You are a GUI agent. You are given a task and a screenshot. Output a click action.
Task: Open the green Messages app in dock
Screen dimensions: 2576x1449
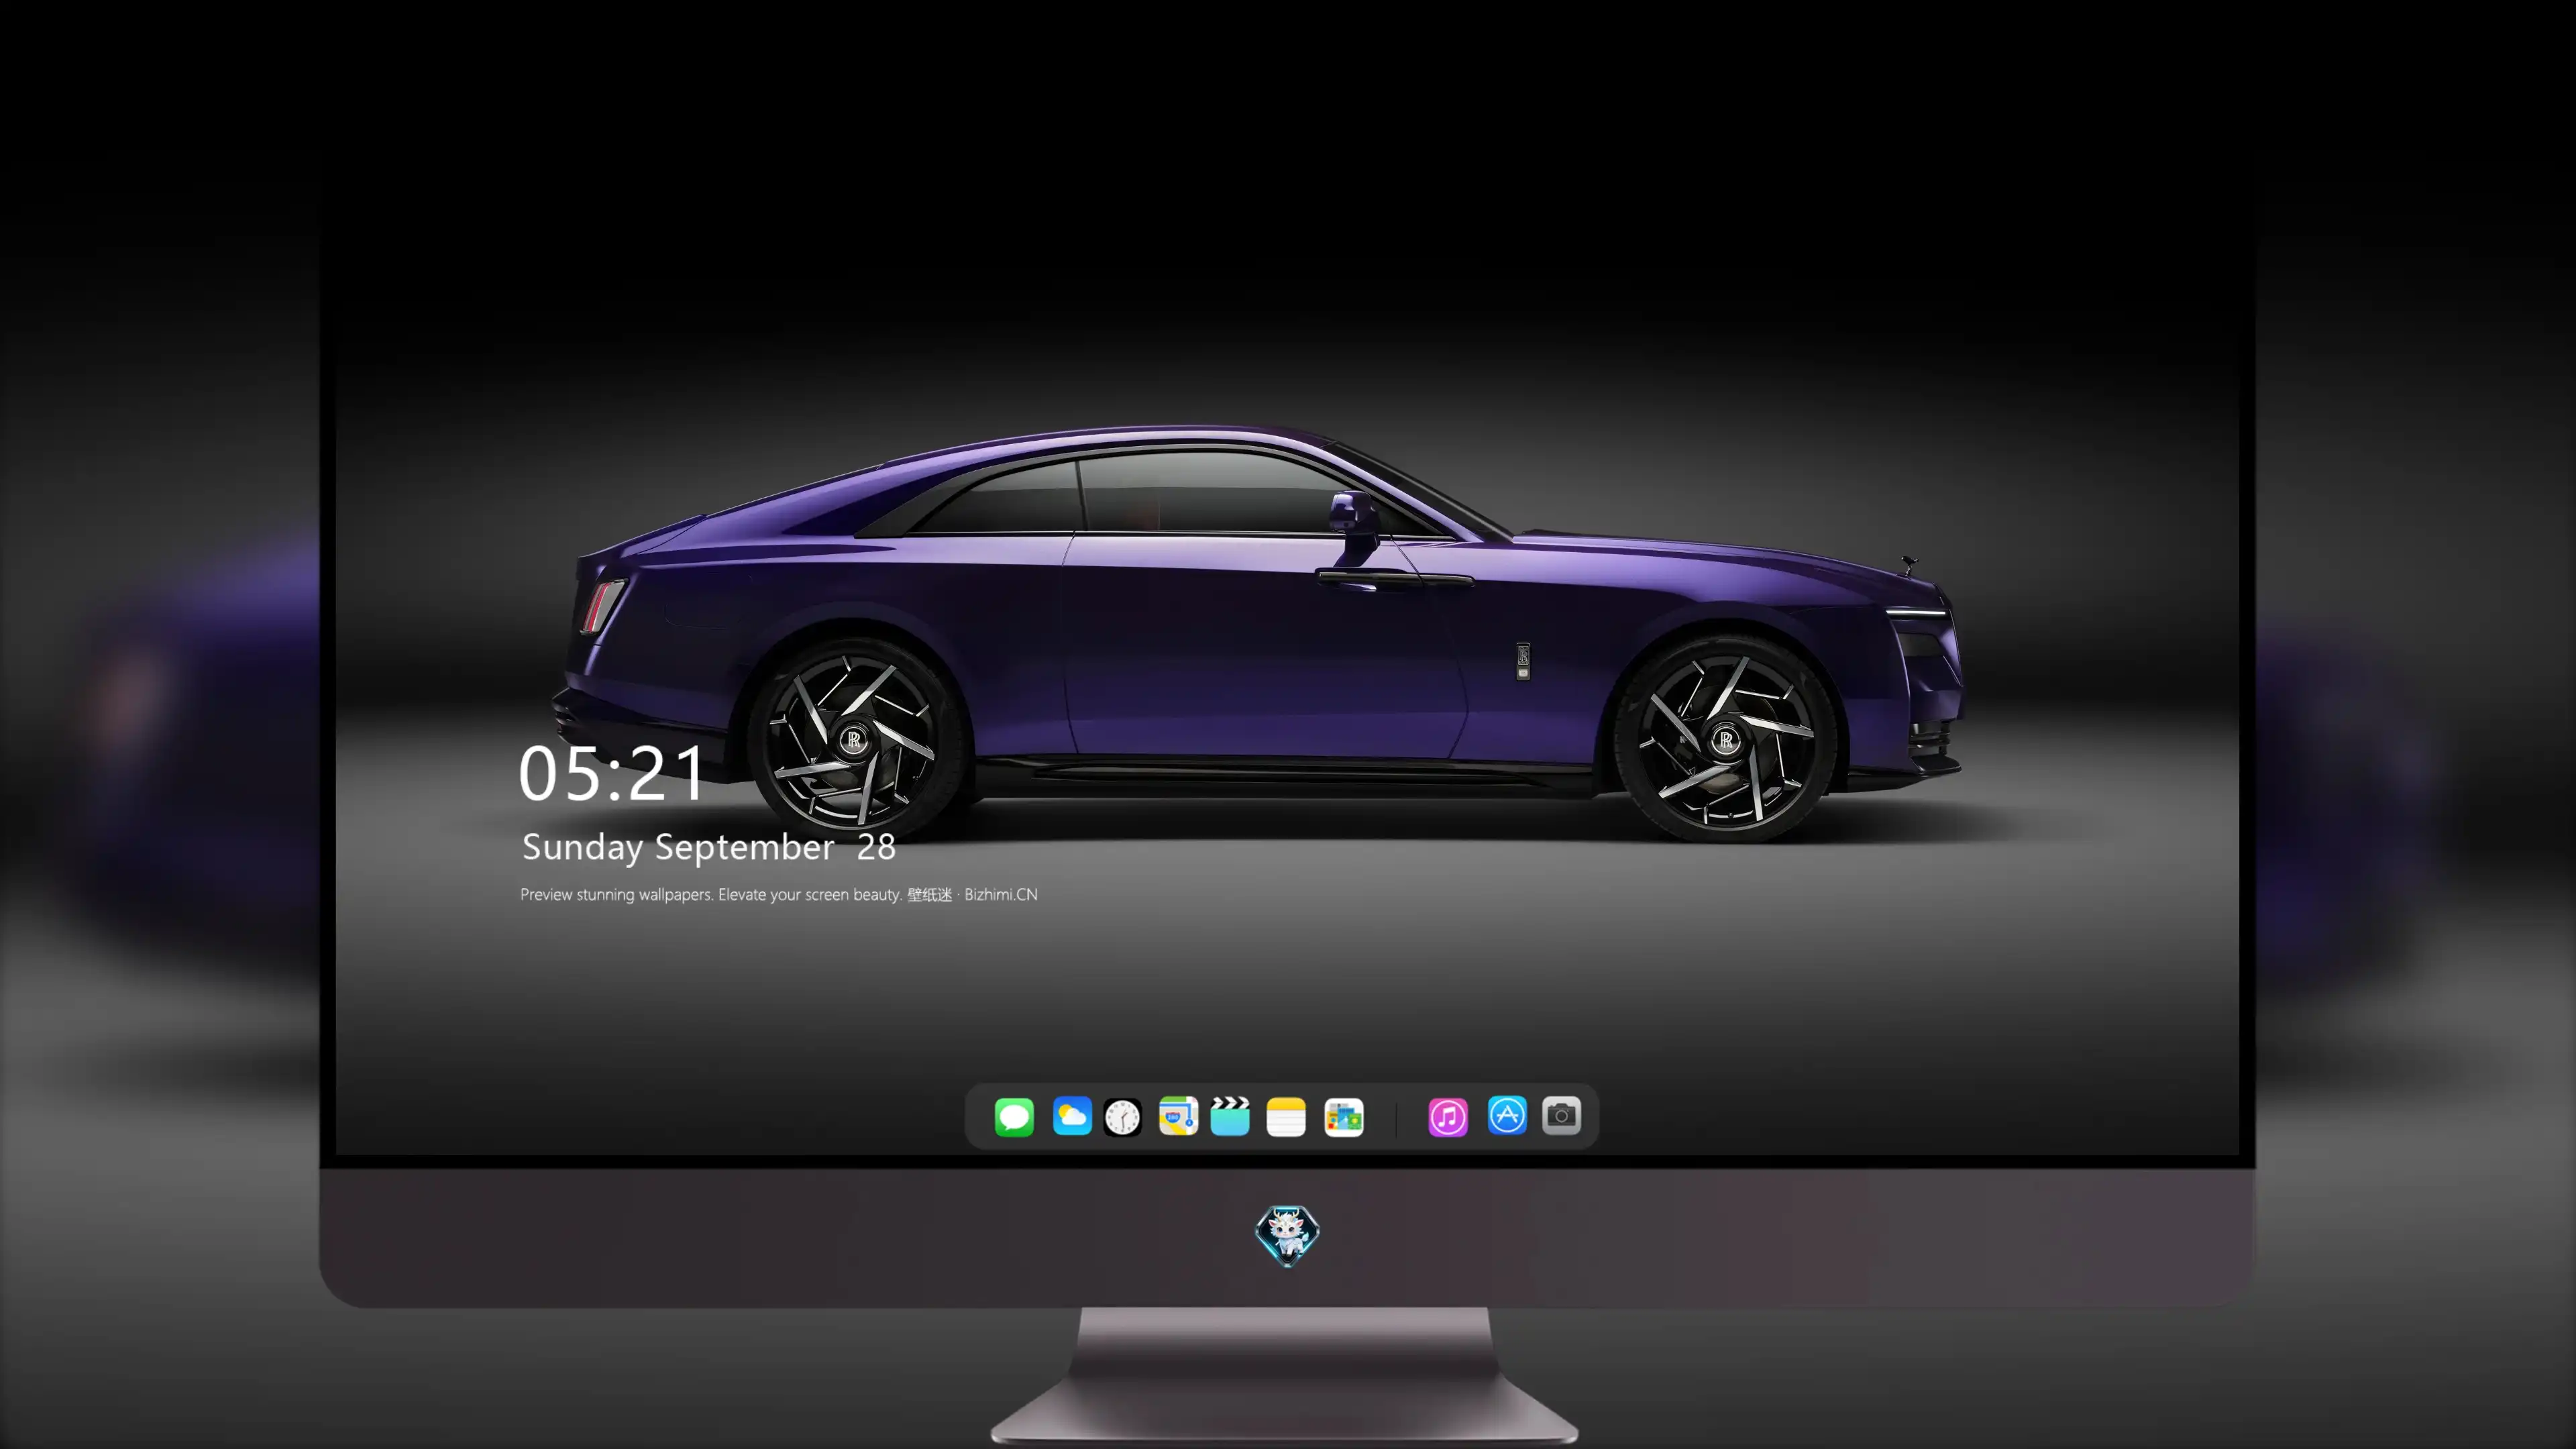click(x=1014, y=1117)
